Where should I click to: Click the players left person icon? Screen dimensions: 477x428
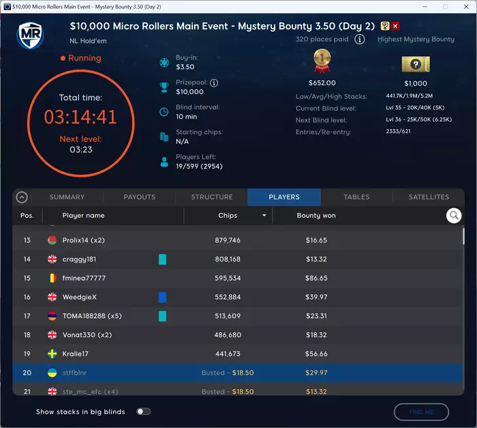[x=164, y=162]
